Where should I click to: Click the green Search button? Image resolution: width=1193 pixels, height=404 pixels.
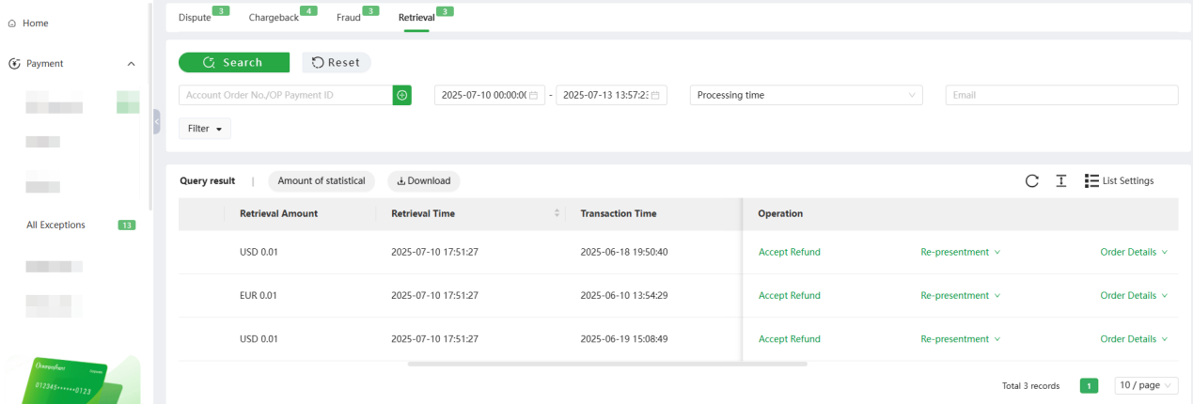[x=234, y=62]
